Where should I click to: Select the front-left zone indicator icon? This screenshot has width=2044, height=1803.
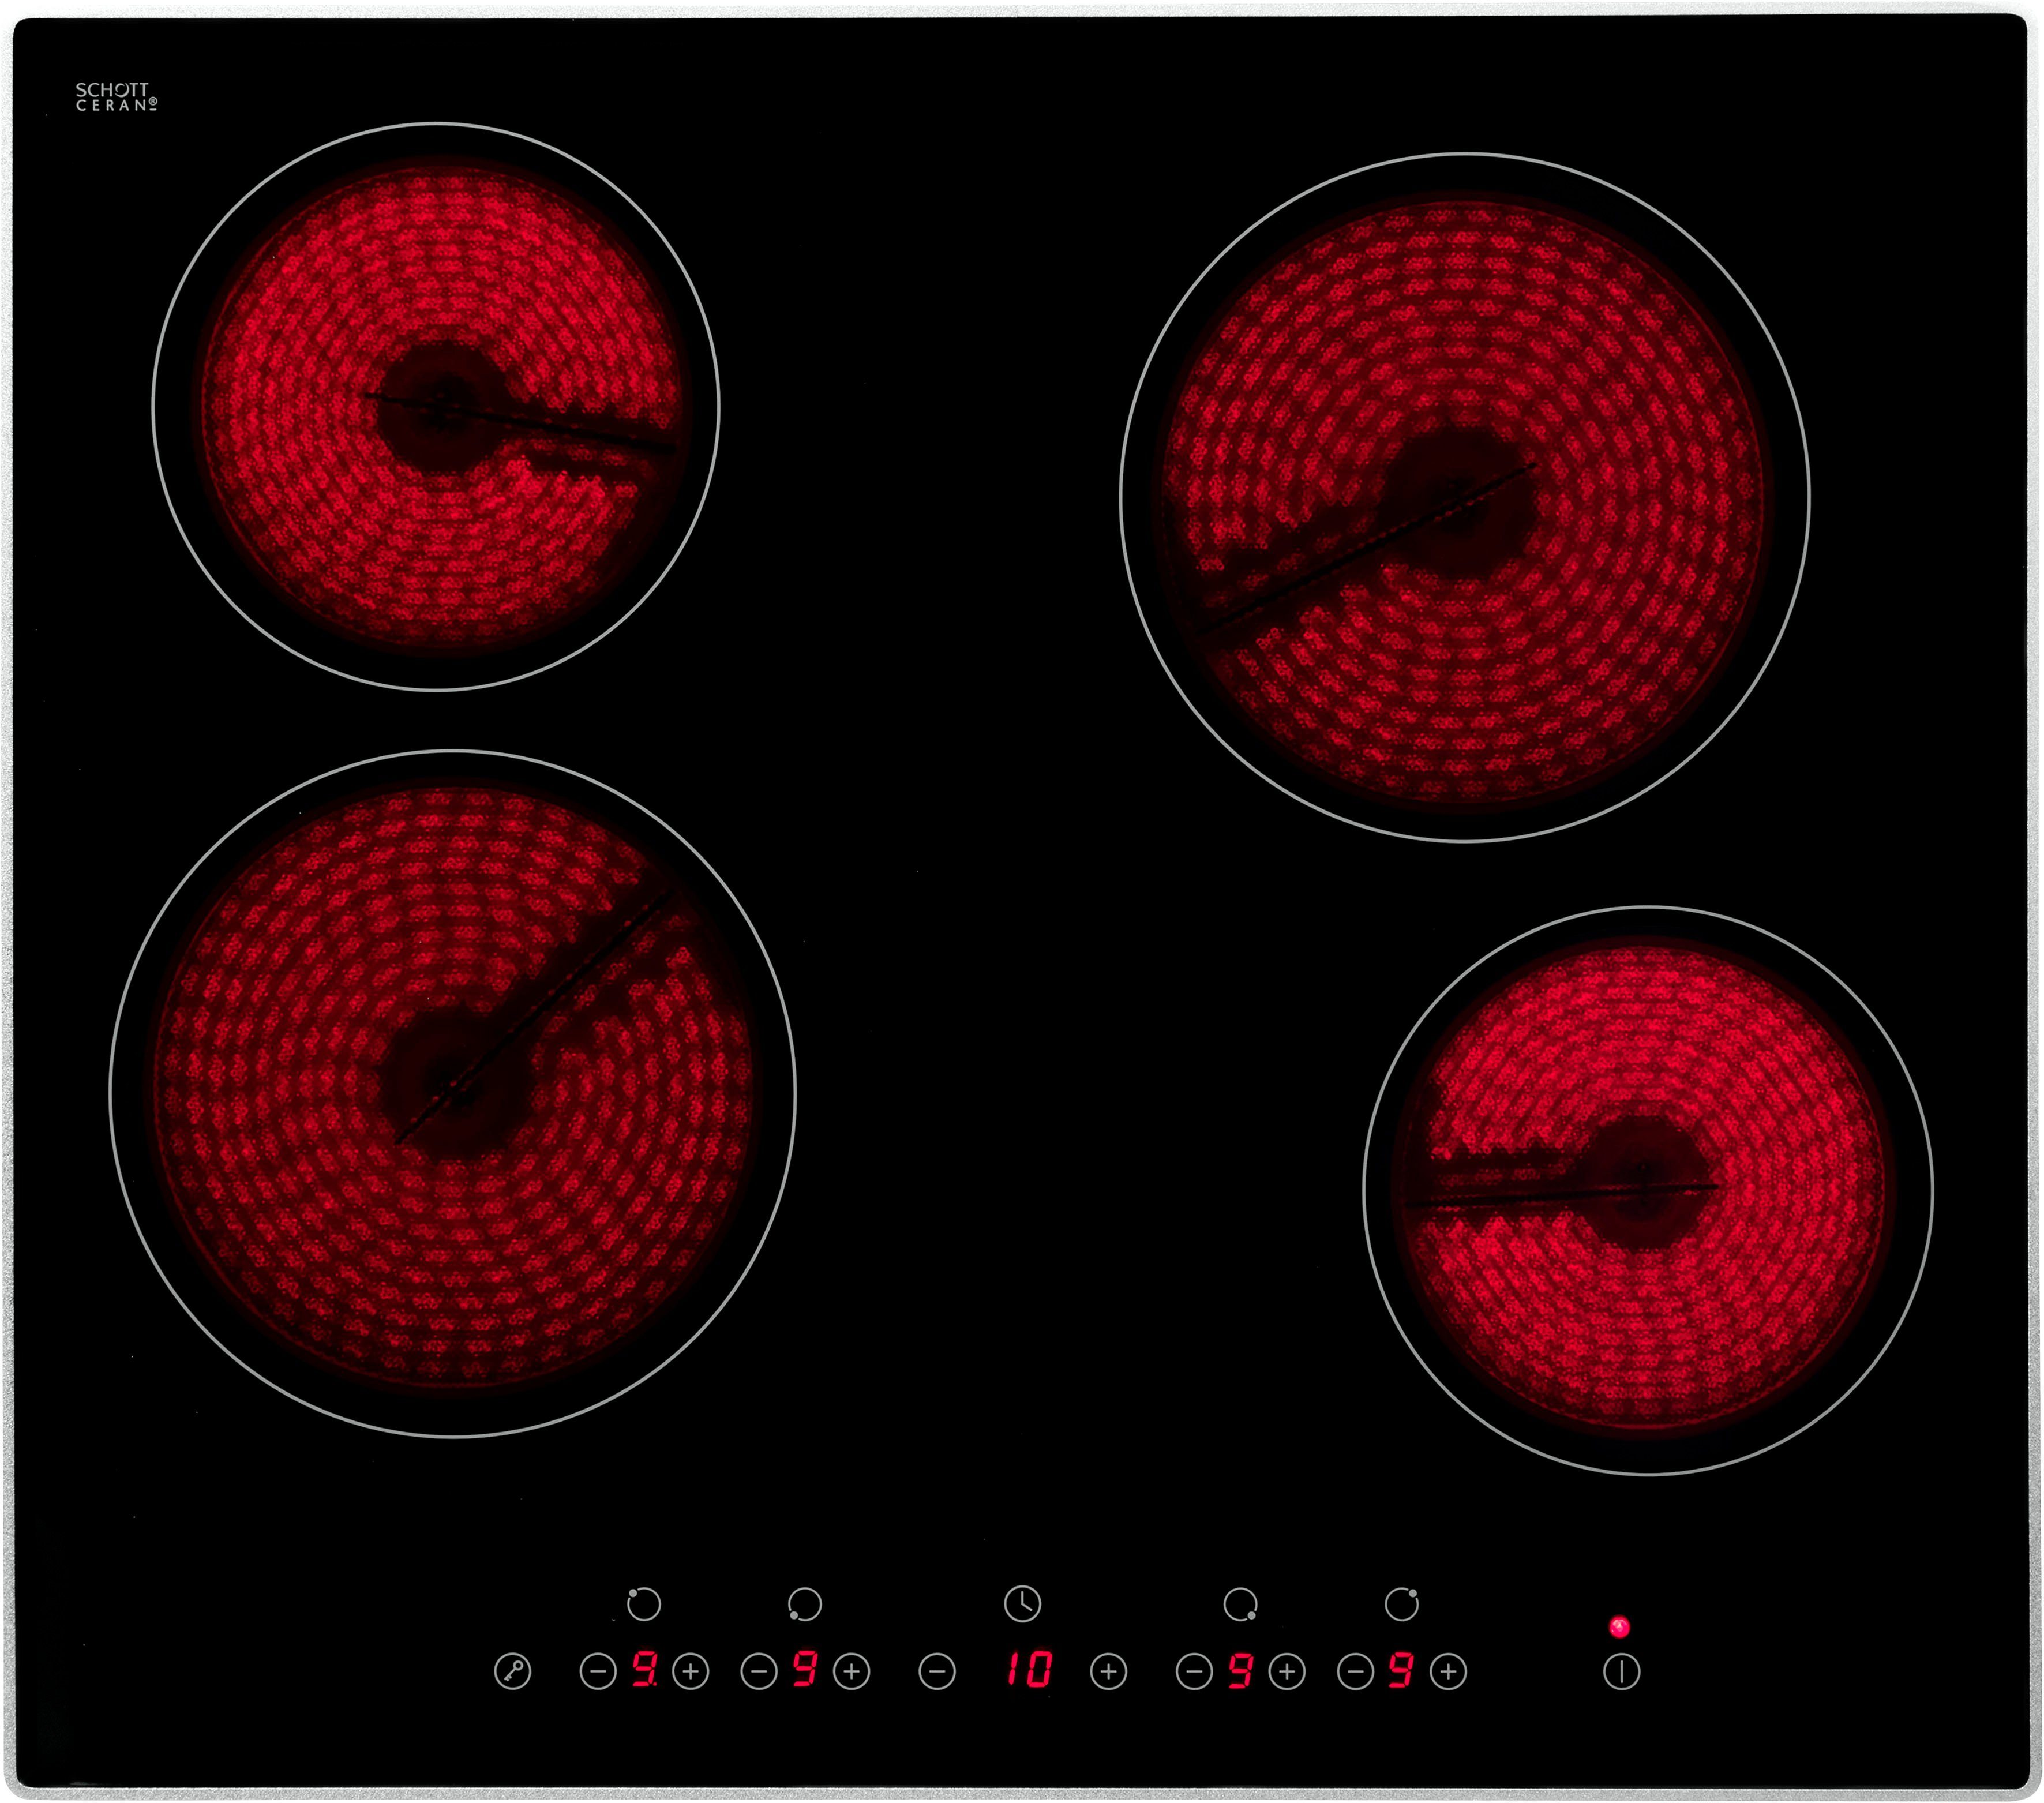(804, 1604)
